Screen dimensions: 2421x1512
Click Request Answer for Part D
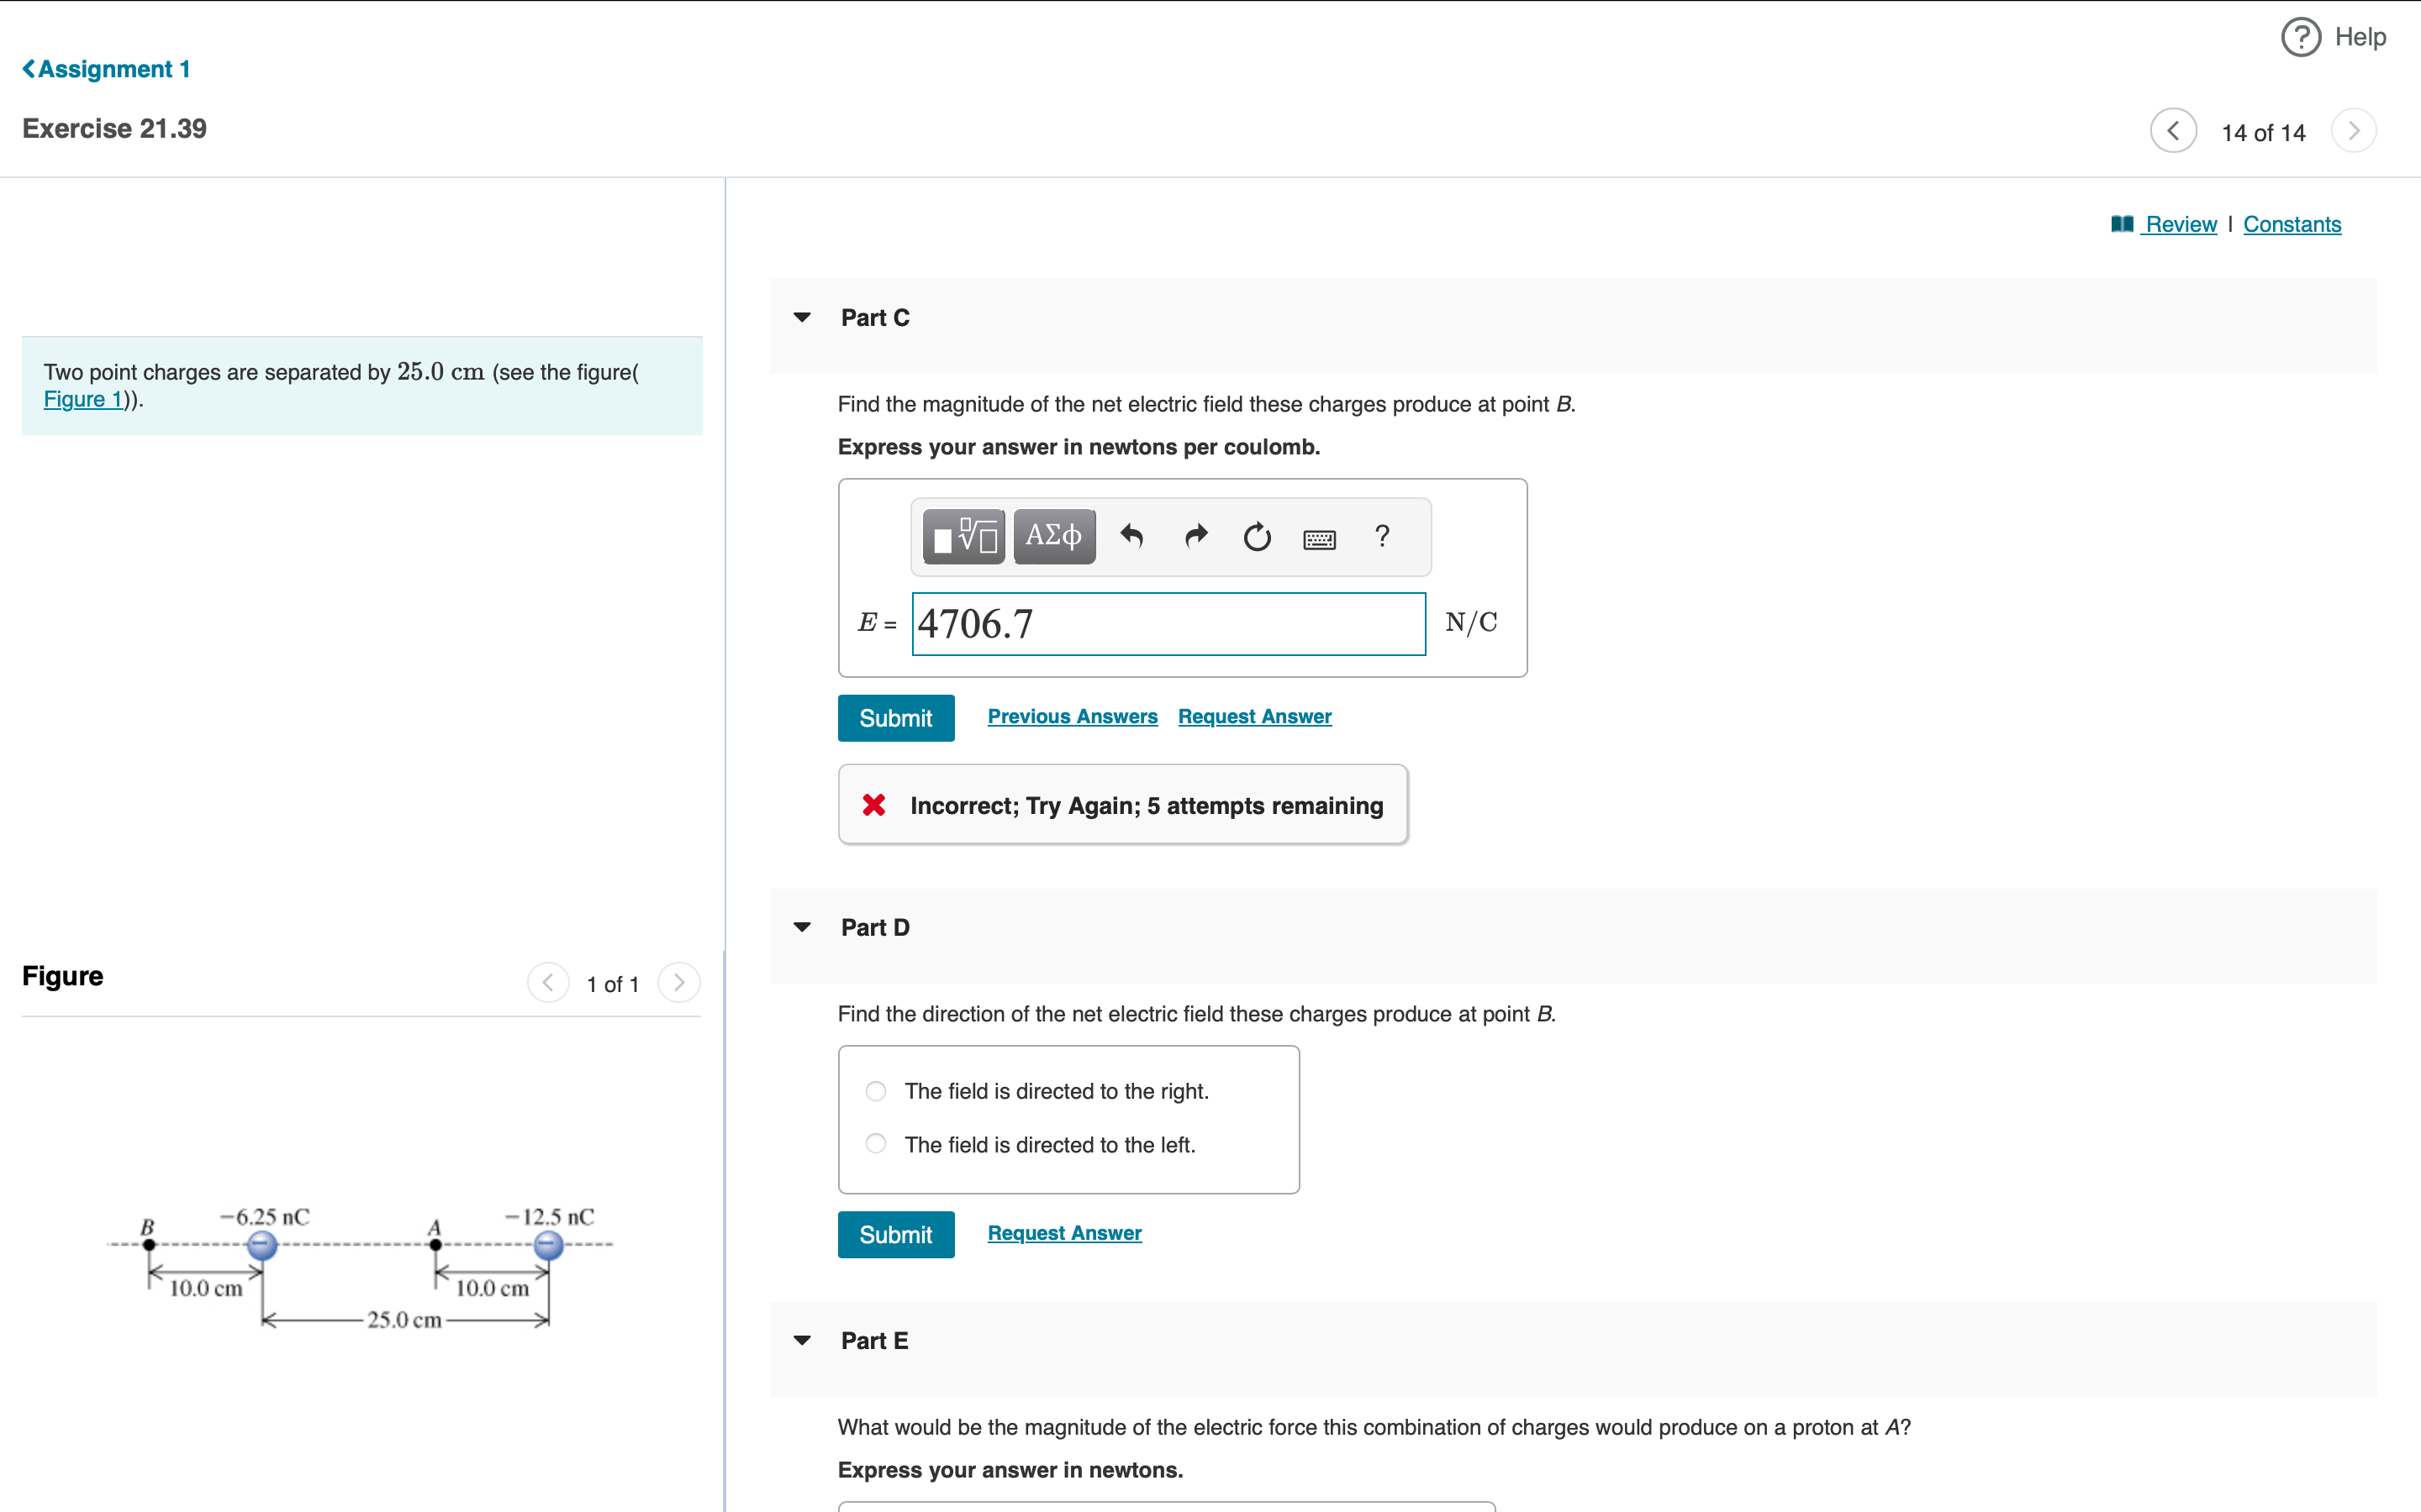pyautogui.click(x=1063, y=1233)
